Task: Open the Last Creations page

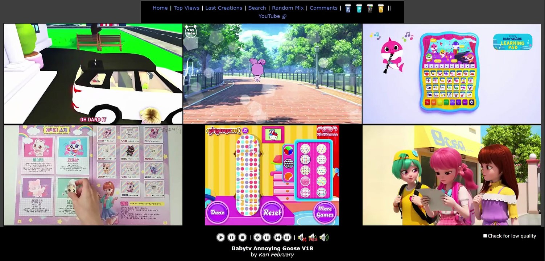Action: pyautogui.click(x=224, y=8)
